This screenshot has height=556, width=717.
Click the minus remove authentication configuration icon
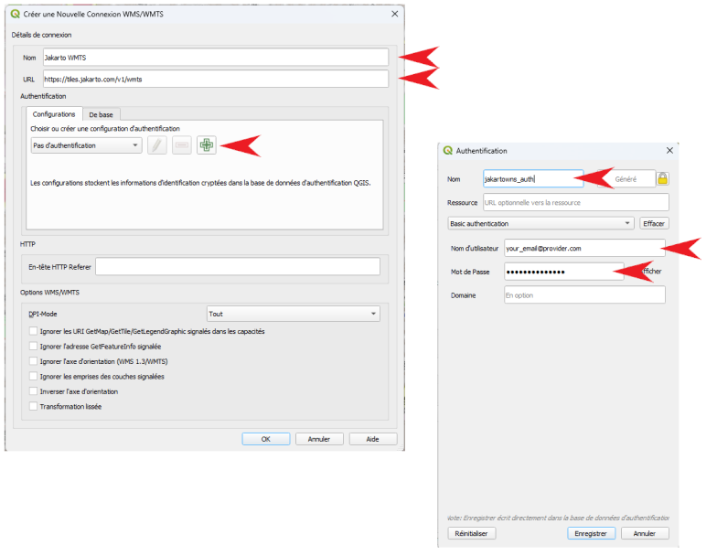point(181,144)
